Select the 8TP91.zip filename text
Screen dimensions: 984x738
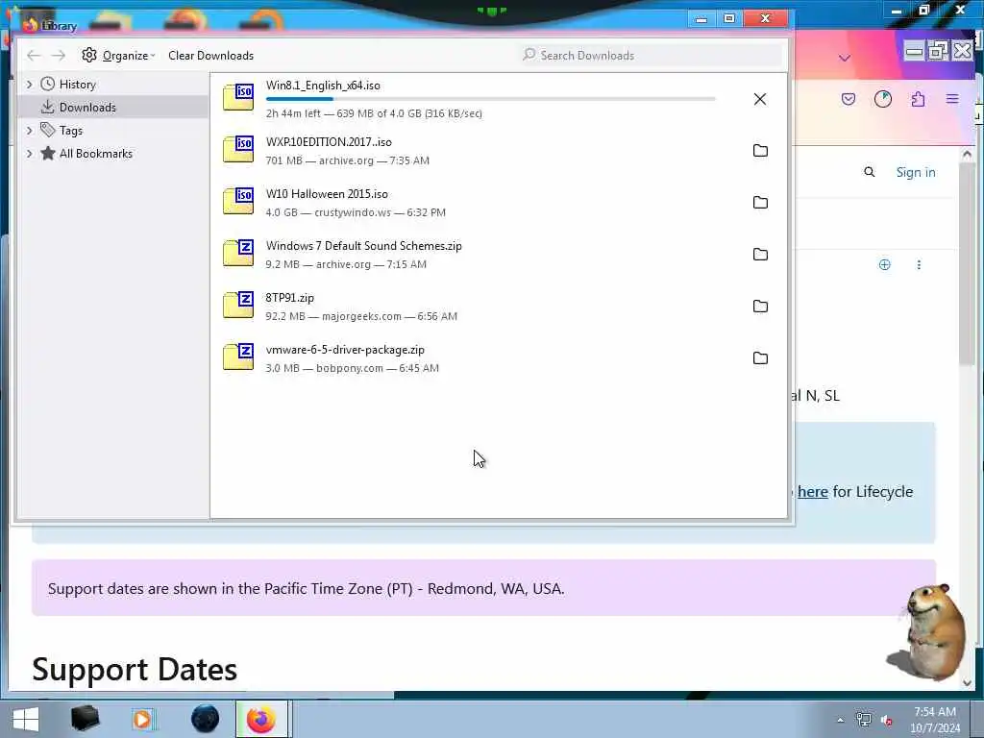click(289, 298)
